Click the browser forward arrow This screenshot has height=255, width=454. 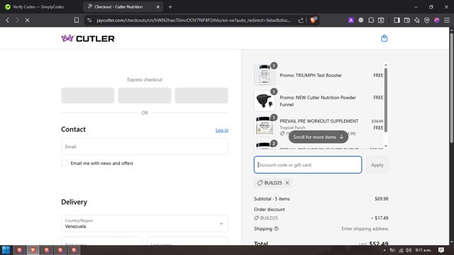17,21
